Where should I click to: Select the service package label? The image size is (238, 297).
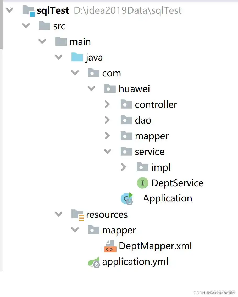(150, 152)
